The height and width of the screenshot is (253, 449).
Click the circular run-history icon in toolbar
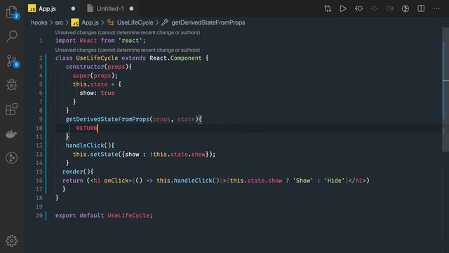click(x=406, y=8)
